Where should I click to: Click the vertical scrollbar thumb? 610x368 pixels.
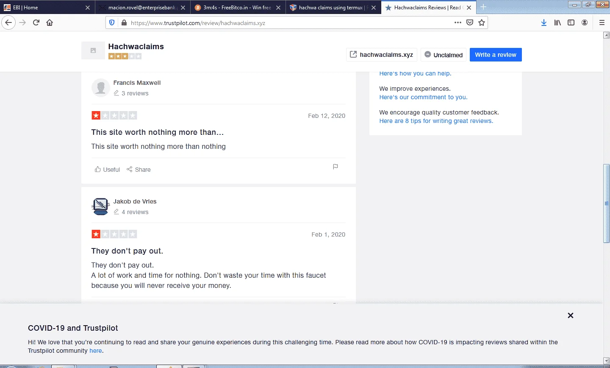click(606, 203)
